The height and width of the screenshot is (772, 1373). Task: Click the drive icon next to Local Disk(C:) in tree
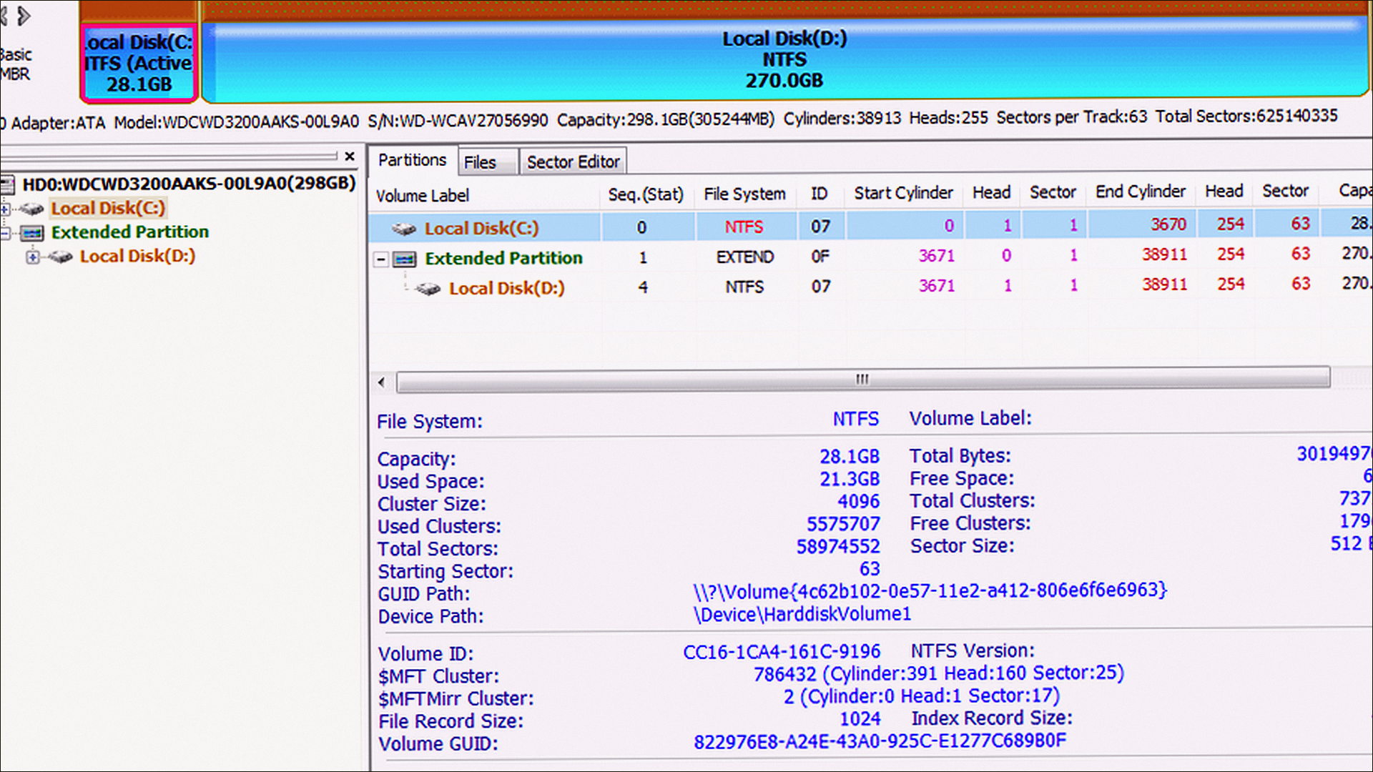tap(31, 209)
